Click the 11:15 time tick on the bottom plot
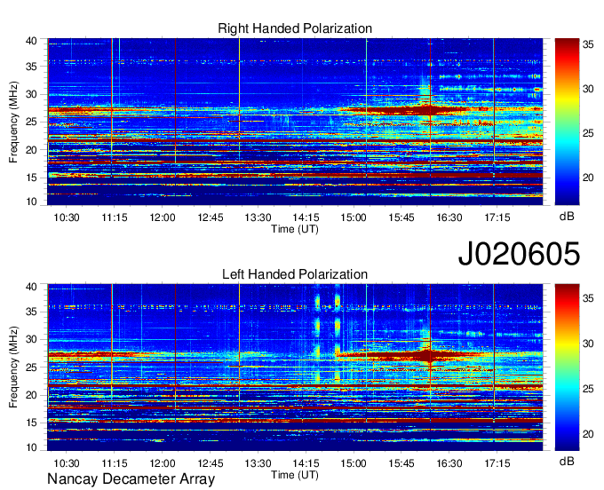This screenshot has height=490, width=604. click(x=115, y=463)
